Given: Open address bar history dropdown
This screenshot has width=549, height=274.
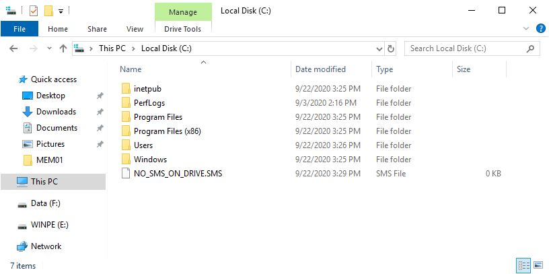Looking at the screenshot, I should click(378, 48).
